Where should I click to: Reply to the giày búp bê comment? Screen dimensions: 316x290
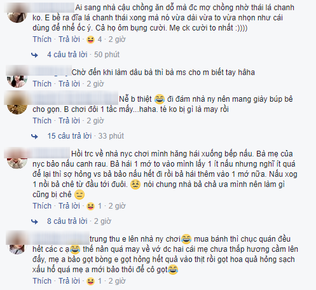pos(69,121)
